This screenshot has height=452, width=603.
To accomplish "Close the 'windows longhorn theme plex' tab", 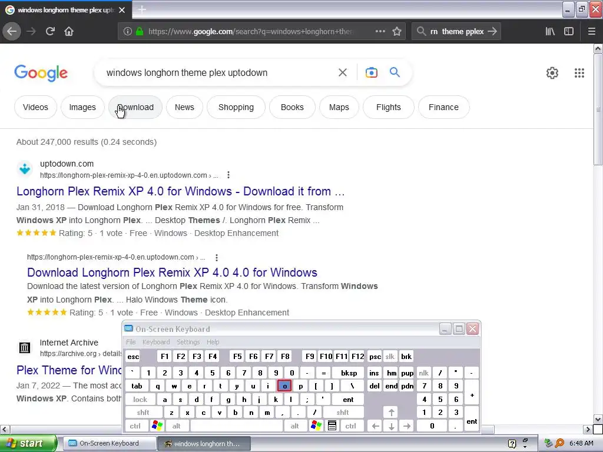I will [x=122, y=10].
